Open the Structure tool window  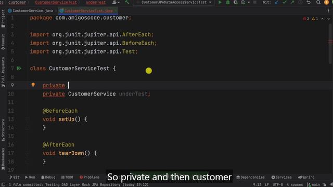point(3,130)
